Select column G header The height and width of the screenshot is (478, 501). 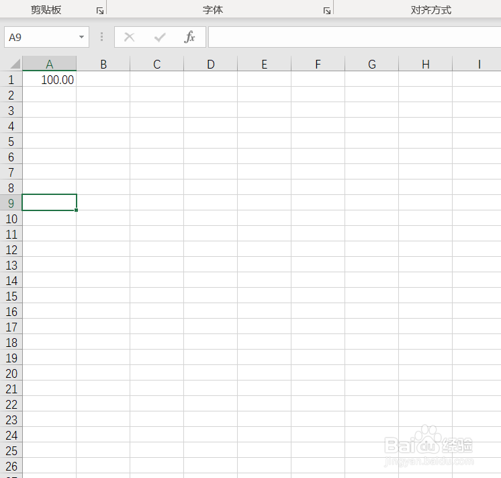pyautogui.click(x=371, y=64)
